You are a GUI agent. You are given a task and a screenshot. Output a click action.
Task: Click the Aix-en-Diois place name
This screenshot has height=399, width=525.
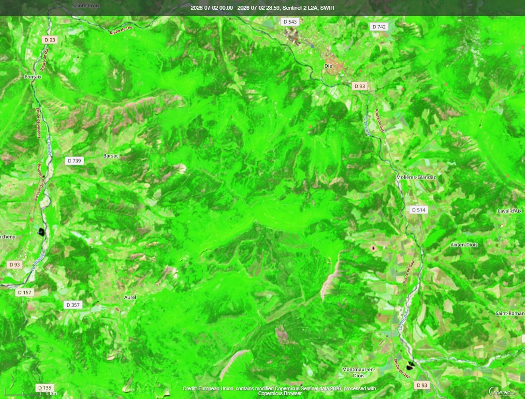pyautogui.click(x=464, y=245)
